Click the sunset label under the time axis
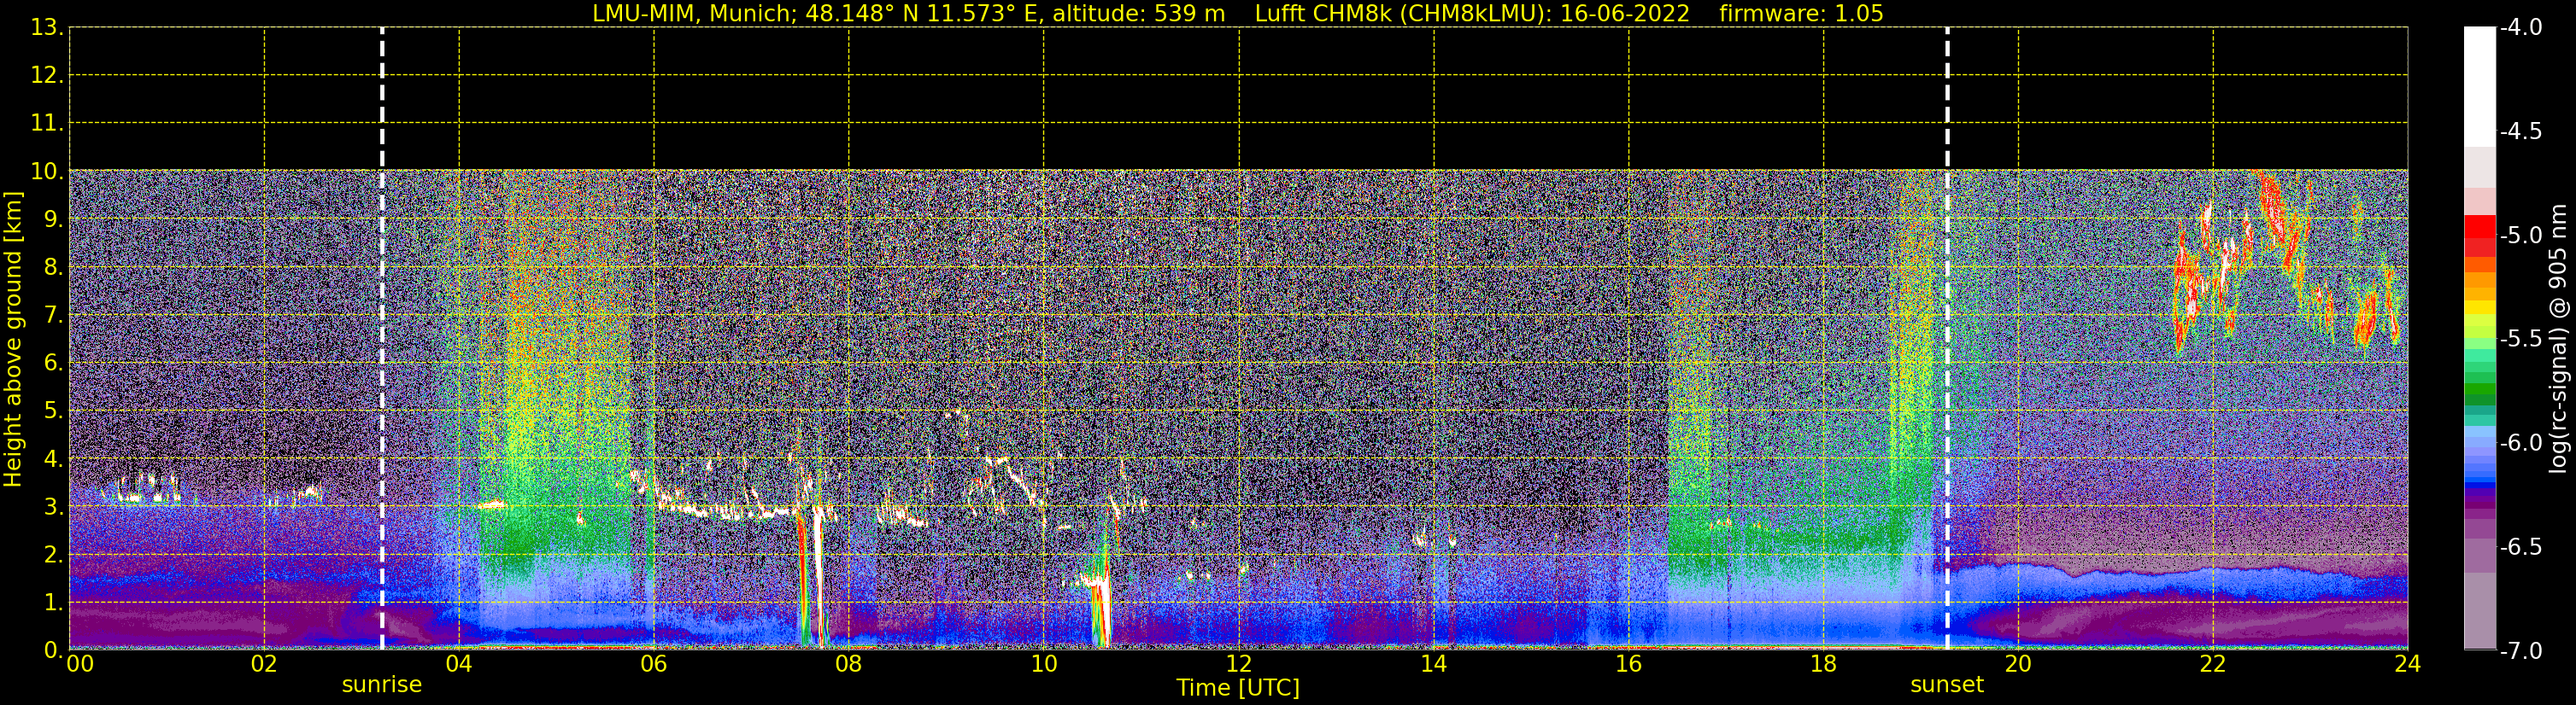The height and width of the screenshot is (705, 2576). click(1947, 685)
